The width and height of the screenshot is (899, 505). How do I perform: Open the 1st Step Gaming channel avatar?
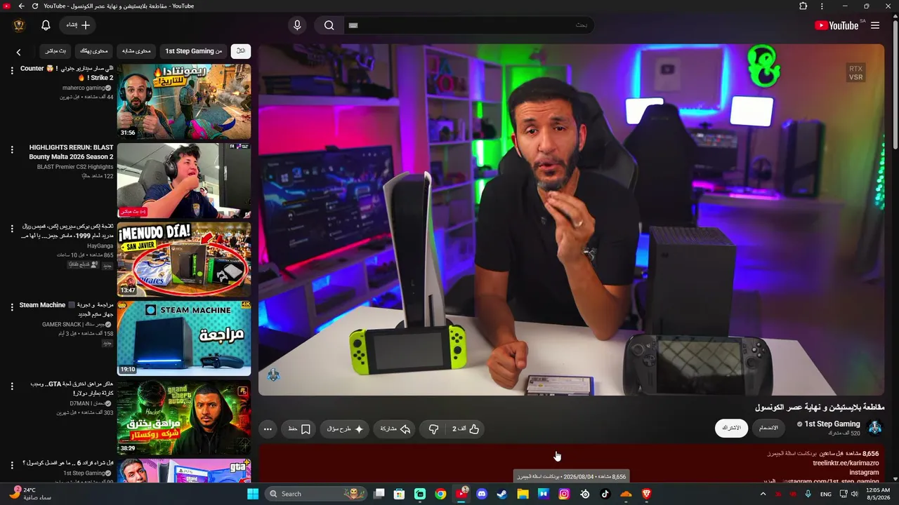tap(875, 428)
